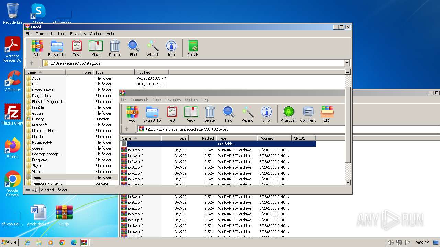The width and height of the screenshot is (440, 247).
Task: Click Delete icon in Local window toolbar
Action: click(114, 48)
